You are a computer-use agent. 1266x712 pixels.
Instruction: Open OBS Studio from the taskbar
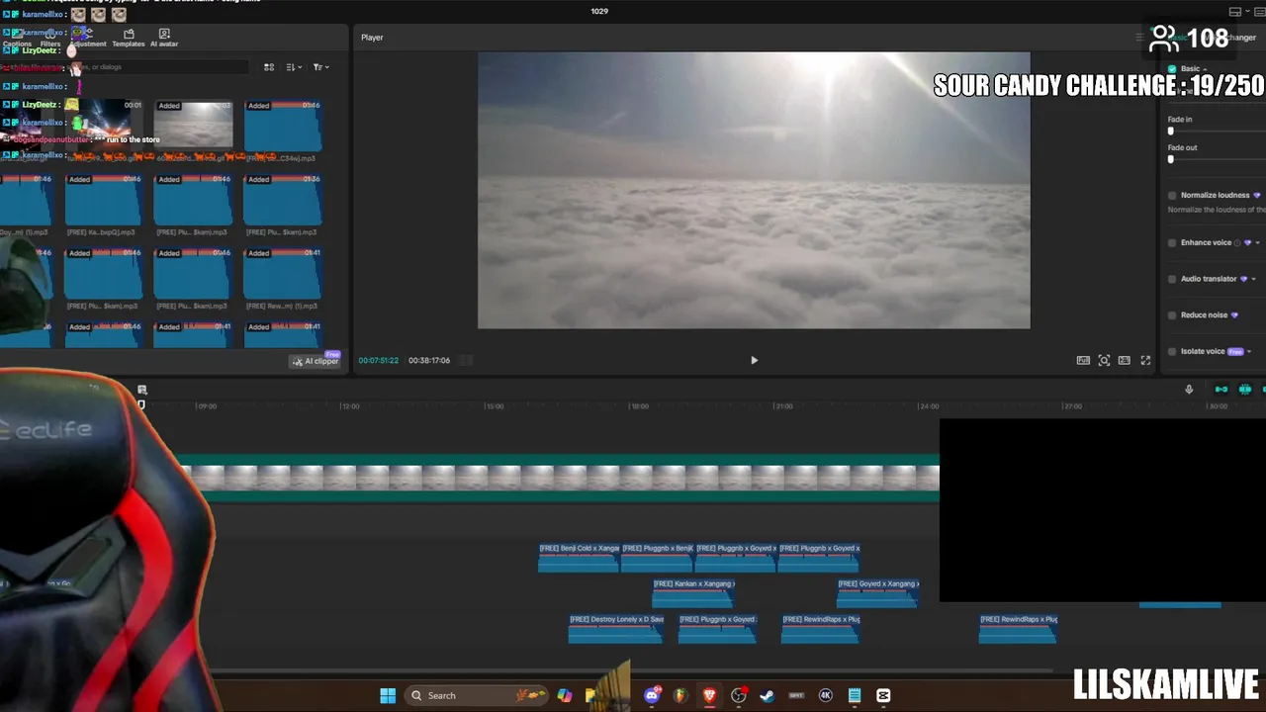[x=739, y=695]
